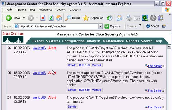Open the address bar URL dropdown
This screenshot has height=110, width=172.
point(100,26)
